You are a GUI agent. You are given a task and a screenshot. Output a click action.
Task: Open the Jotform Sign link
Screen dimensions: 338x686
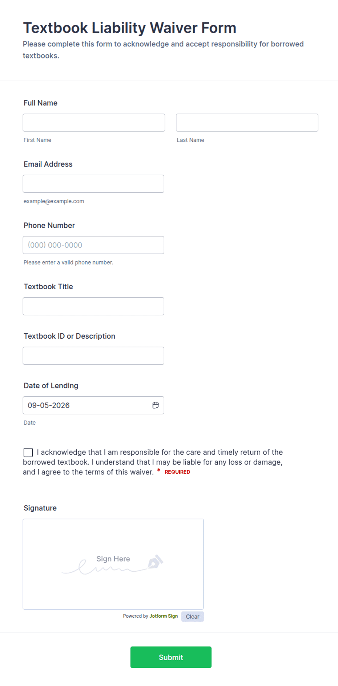point(164,616)
